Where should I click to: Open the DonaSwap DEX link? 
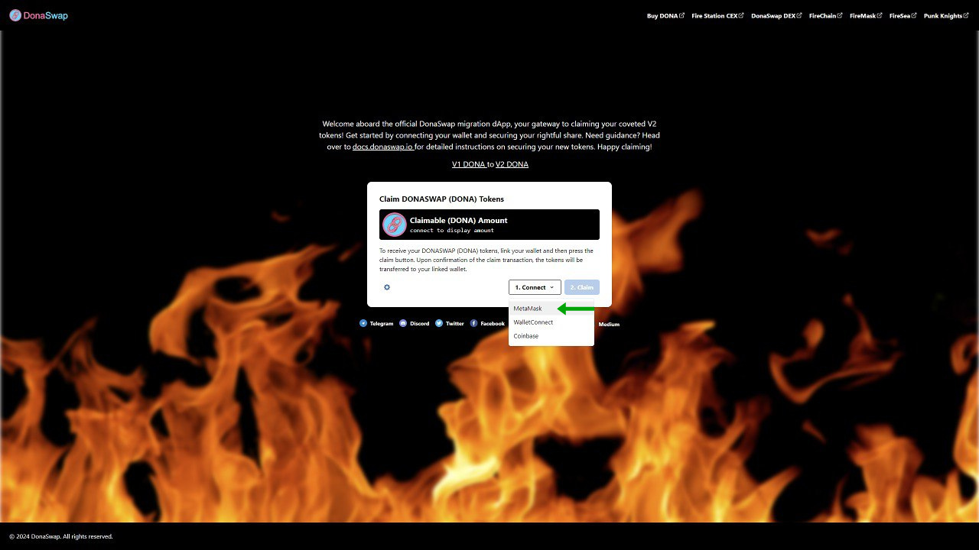[x=773, y=15]
